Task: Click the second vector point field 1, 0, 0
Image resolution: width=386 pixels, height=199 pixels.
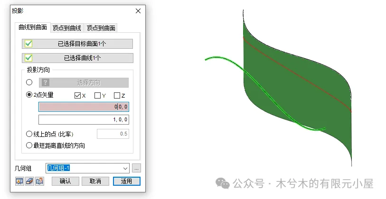Action: 84,120
